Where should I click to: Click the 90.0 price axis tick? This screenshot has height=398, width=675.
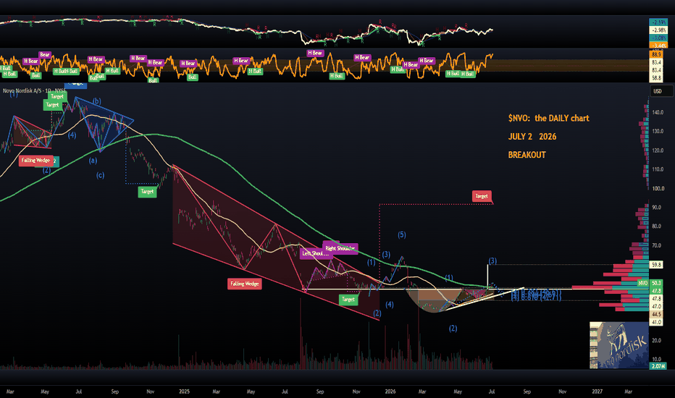click(656, 208)
